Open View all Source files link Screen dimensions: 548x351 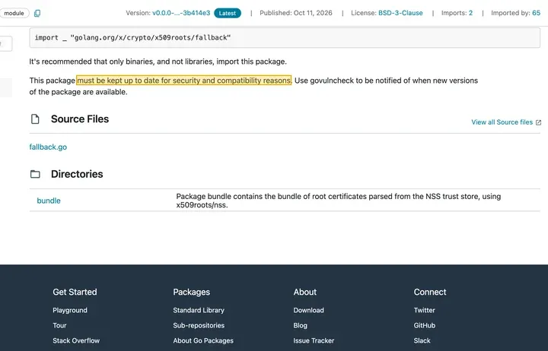pyautogui.click(x=502, y=122)
